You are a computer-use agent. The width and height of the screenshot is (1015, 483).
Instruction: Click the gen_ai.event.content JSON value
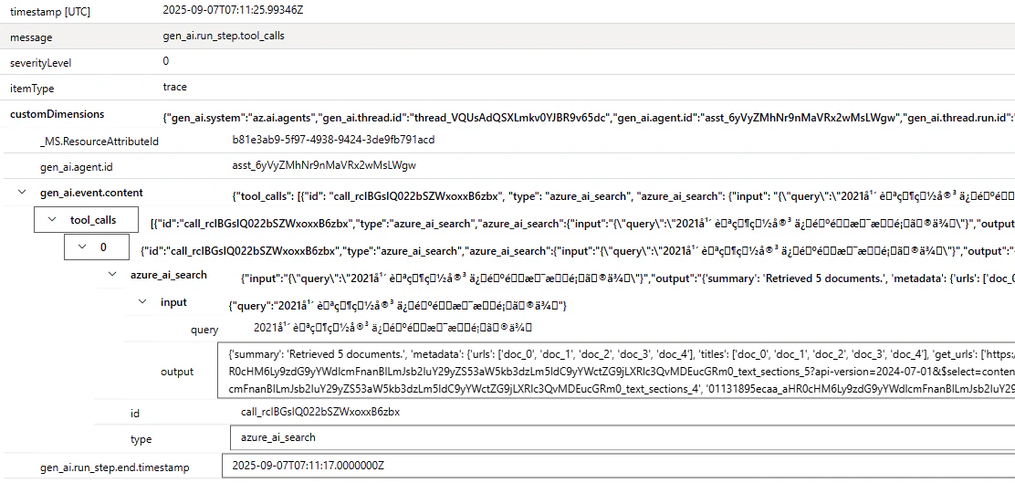(x=623, y=194)
